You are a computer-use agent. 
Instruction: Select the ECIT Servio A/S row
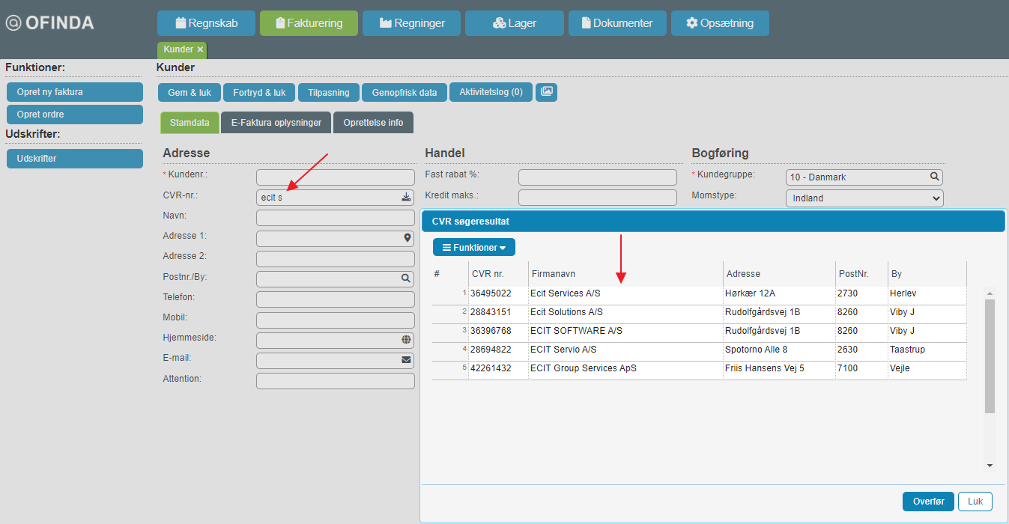[x=699, y=350]
